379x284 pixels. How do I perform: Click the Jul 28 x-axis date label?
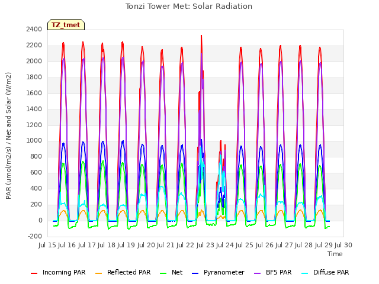(304, 245)
